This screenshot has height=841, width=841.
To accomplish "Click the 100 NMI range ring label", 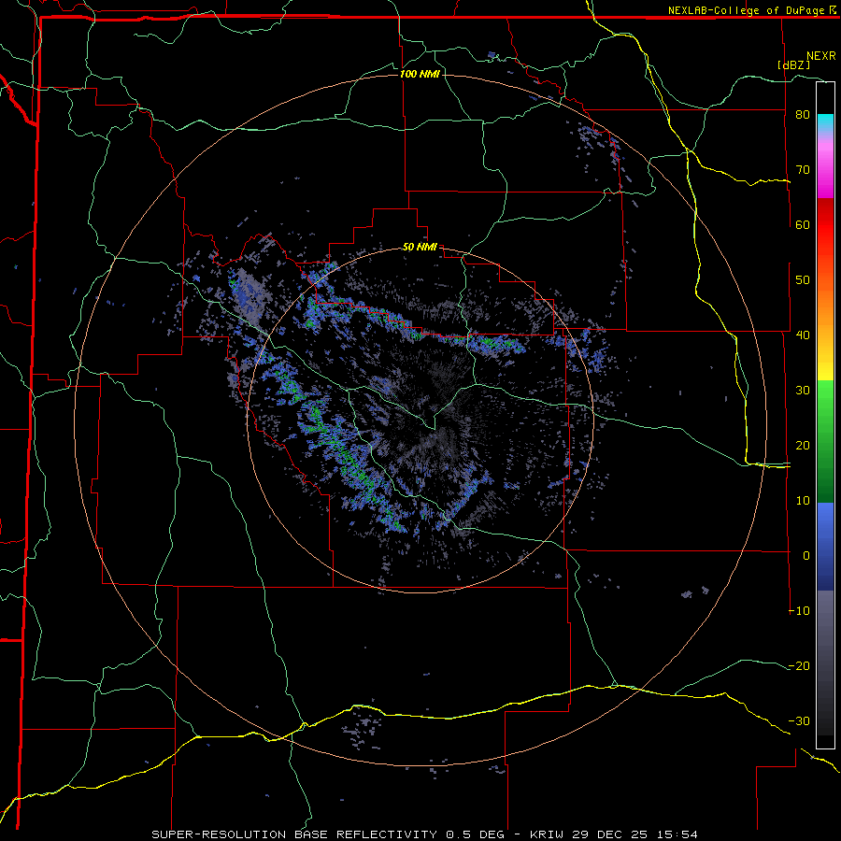I will [x=420, y=74].
